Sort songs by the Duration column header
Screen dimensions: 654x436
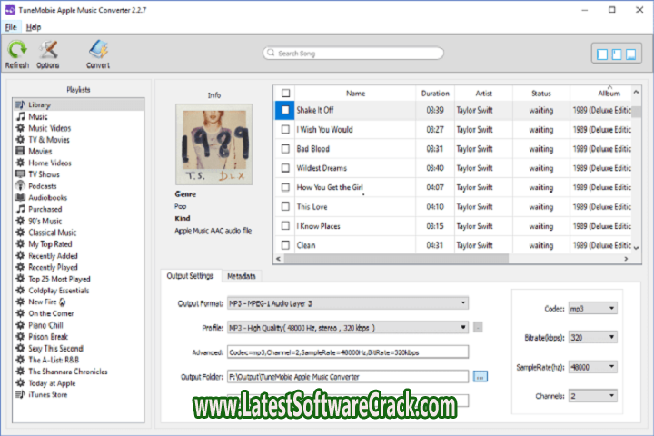click(435, 93)
